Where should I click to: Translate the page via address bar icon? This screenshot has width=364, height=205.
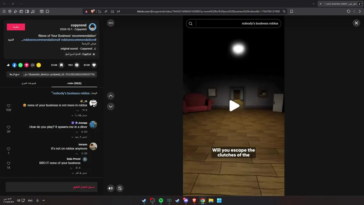coord(106,11)
